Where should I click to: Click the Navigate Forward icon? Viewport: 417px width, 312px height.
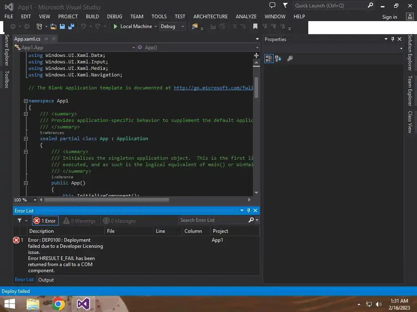point(26,26)
